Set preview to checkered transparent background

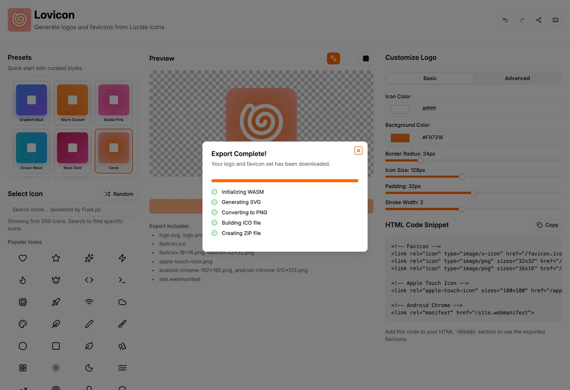tap(333, 58)
